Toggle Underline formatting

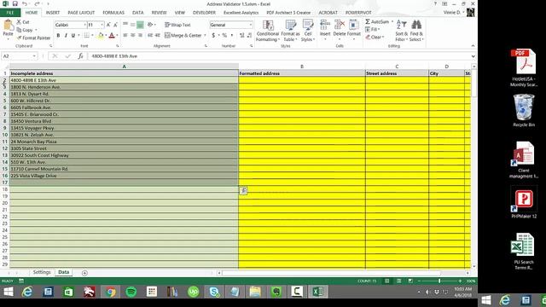tap(73, 35)
